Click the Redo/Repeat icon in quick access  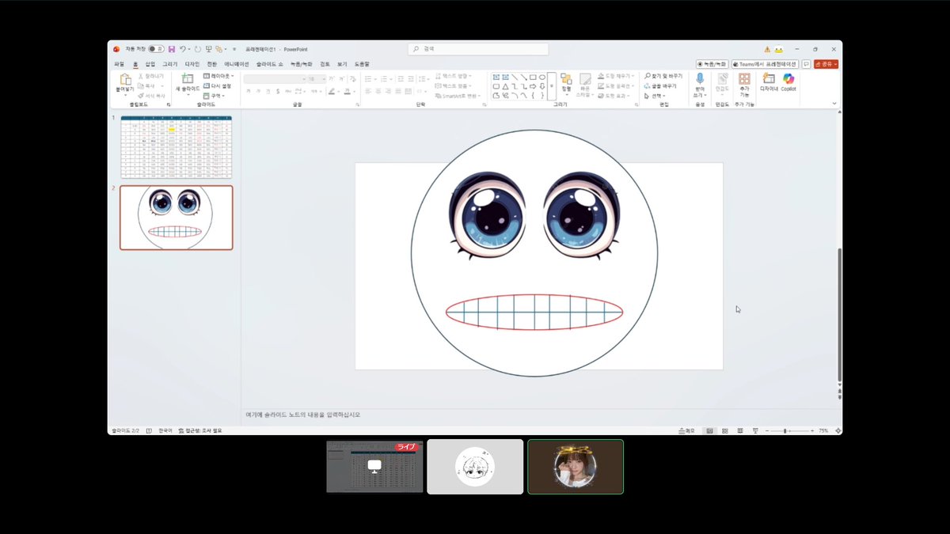pyautogui.click(x=197, y=49)
